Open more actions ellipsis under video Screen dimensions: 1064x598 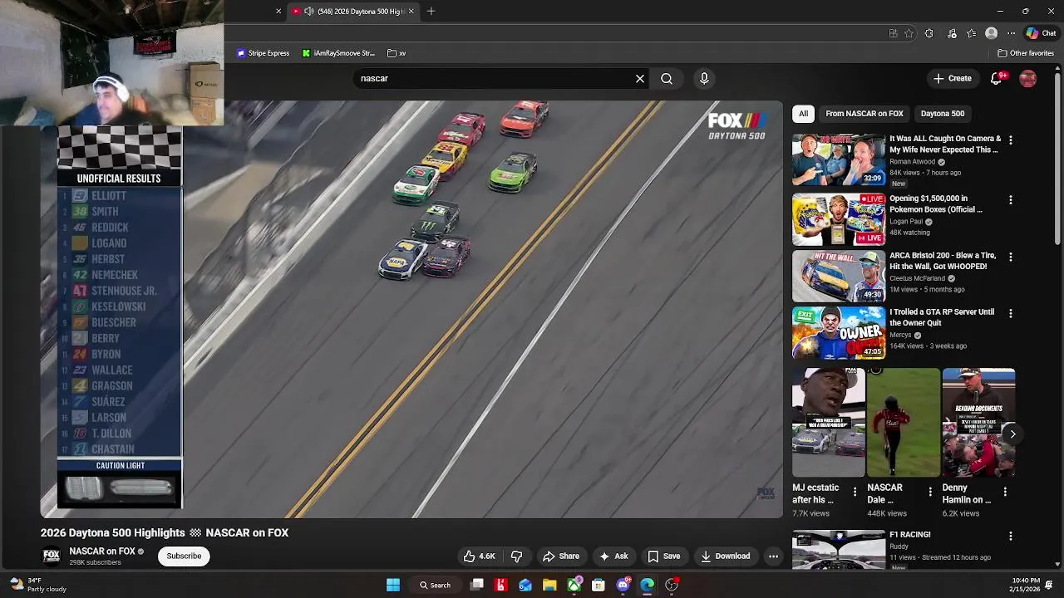click(x=773, y=556)
